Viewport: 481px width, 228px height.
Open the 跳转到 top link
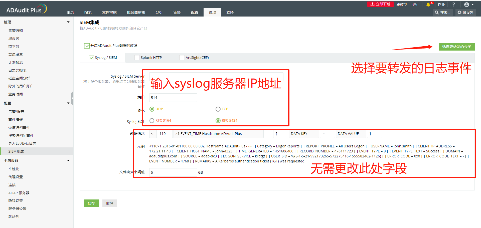pos(402,5)
